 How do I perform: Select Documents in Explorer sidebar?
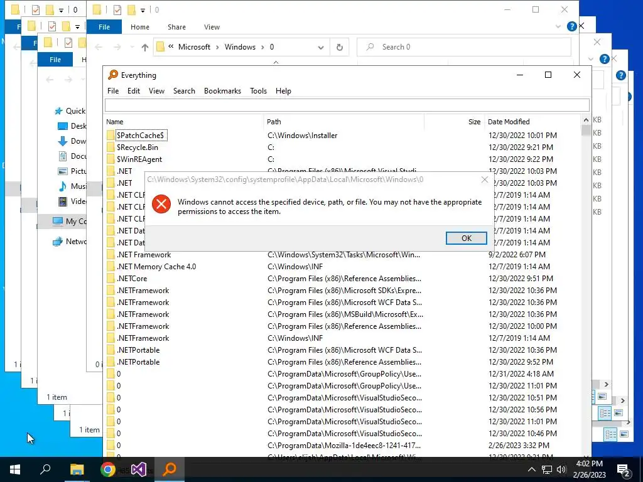[x=72, y=156]
